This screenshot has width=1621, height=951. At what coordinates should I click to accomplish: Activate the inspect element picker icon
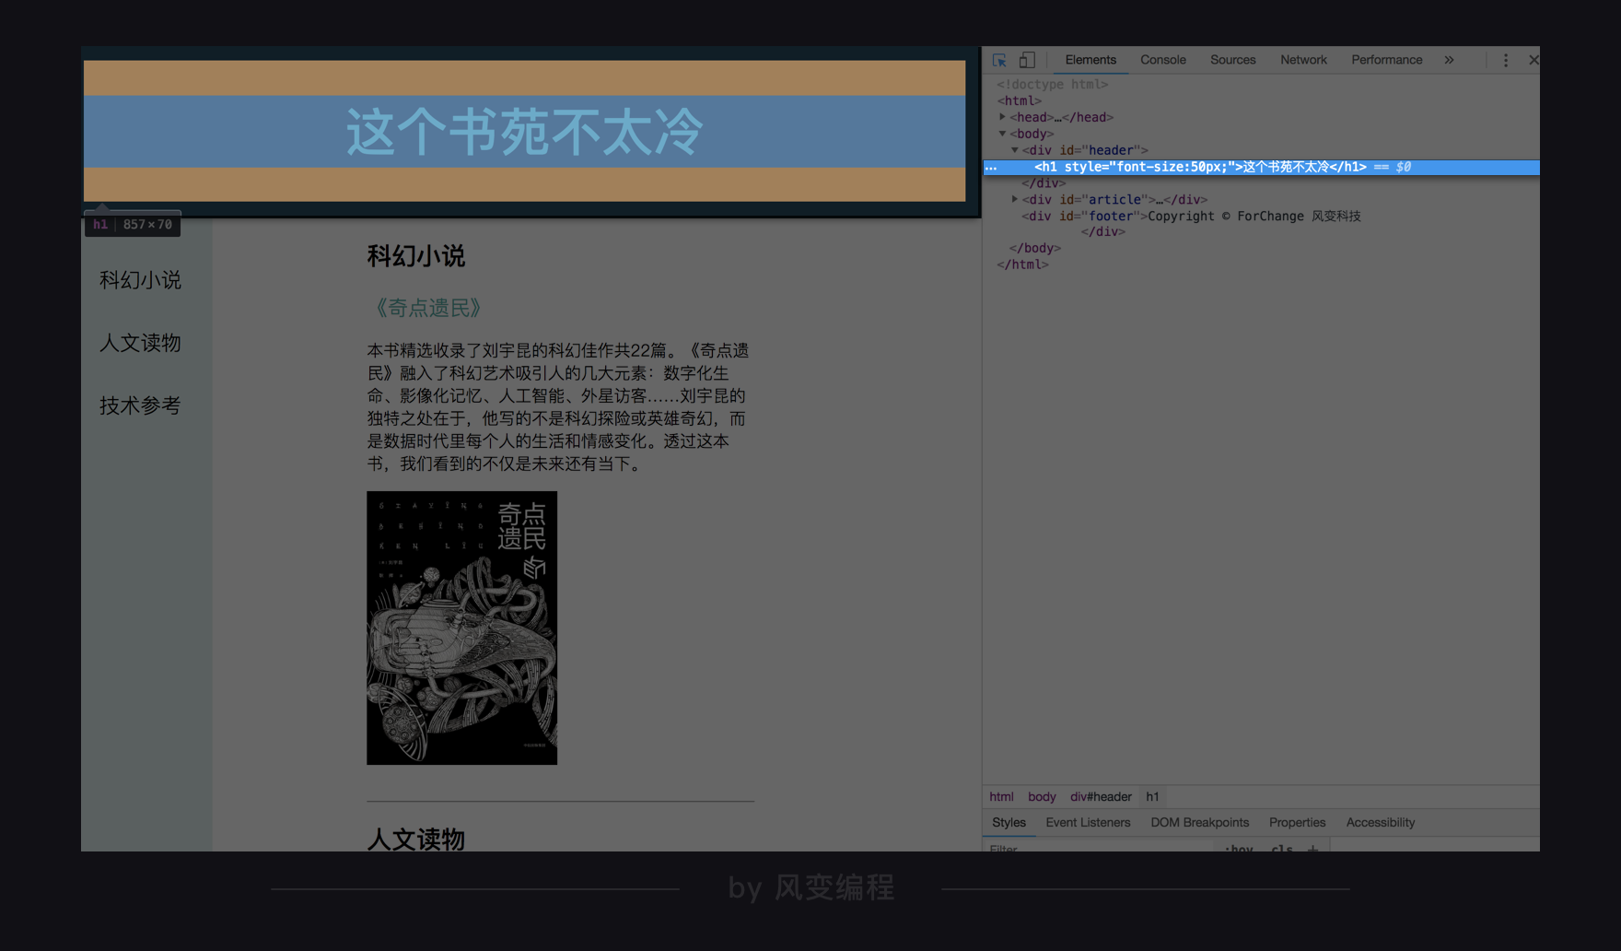tap(999, 60)
